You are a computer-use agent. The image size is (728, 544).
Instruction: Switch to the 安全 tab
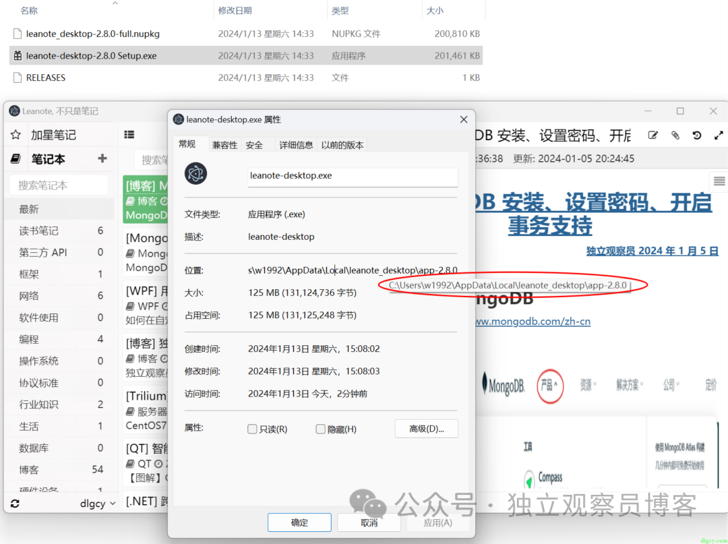pyautogui.click(x=254, y=146)
